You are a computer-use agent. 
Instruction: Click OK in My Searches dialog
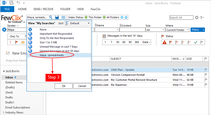coord(64,86)
